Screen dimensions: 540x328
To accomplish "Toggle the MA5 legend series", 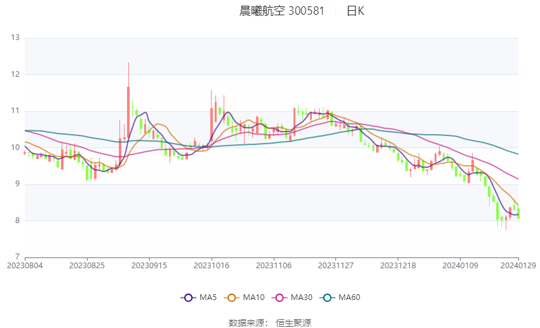I will tap(199, 297).
